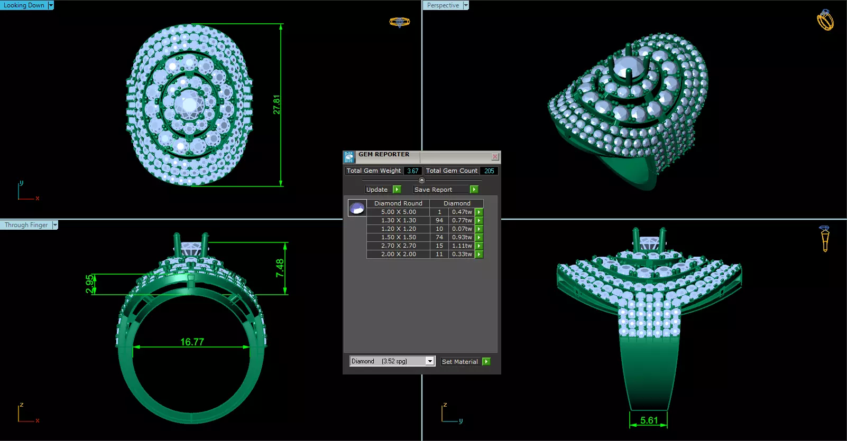Open the Looking Down viewport dropdown arrow
This screenshot has width=847, height=441.
pyautogui.click(x=51, y=5)
